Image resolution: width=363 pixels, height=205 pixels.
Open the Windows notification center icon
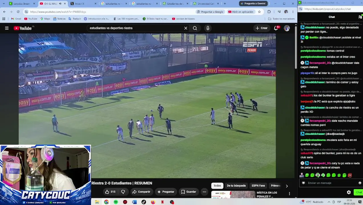click(360, 202)
